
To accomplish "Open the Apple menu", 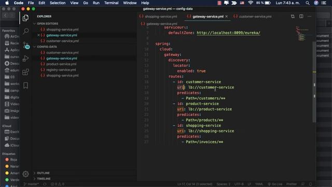I will (7, 3).
